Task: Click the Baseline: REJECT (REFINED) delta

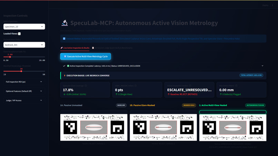Action: click(x=182, y=94)
